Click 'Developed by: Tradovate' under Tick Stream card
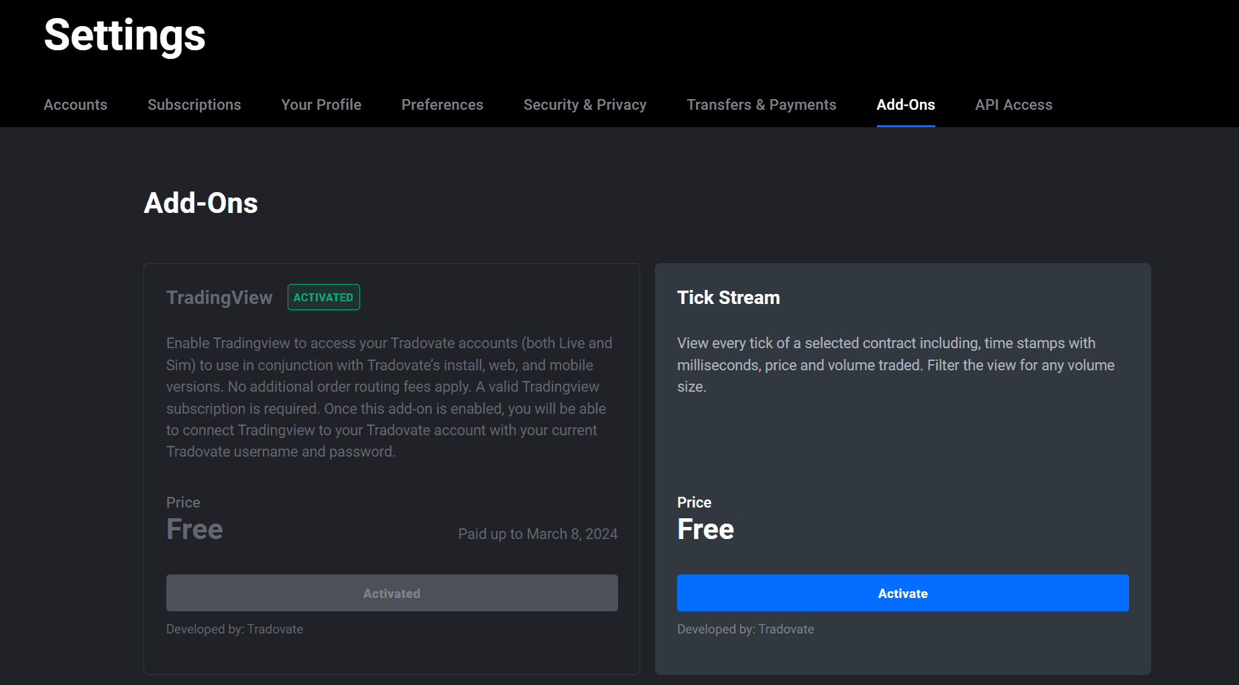1239x685 pixels. coord(746,629)
